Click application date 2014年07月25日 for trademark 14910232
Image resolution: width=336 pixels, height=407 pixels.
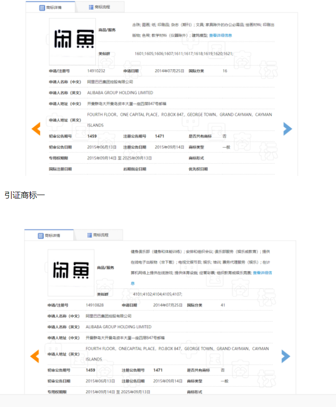tap(170, 71)
